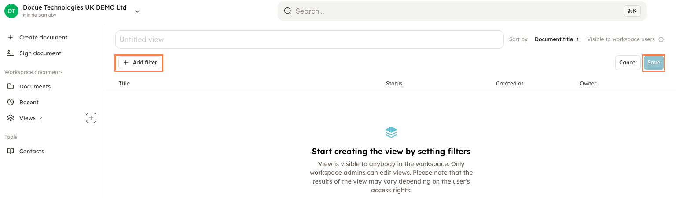Click the Documents folder icon
Screen dimensions: 676x198
[11, 86]
